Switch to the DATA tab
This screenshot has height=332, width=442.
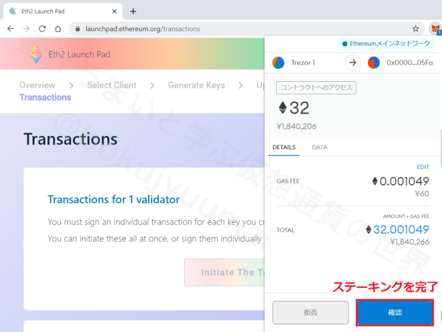tap(319, 147)
